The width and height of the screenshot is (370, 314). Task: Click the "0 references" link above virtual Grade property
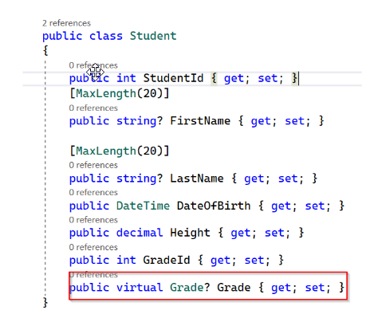pyautogui.click(x=93, y=275)
